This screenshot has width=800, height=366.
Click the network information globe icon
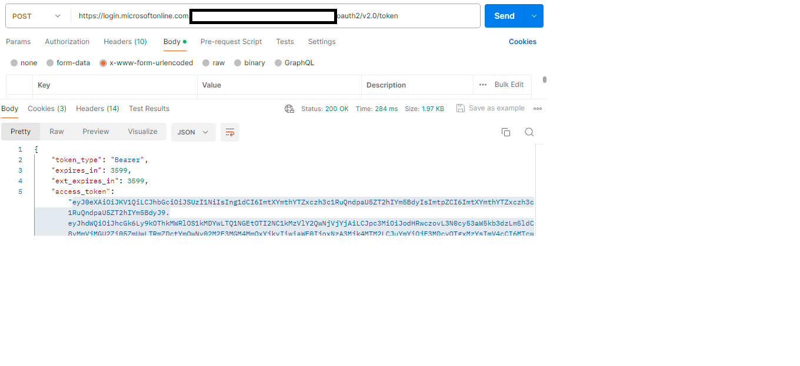pyautogui.click(x=289, y=109)
